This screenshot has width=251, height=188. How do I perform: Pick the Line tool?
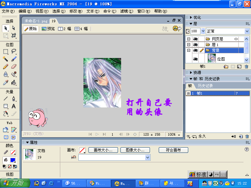point(6,98)
